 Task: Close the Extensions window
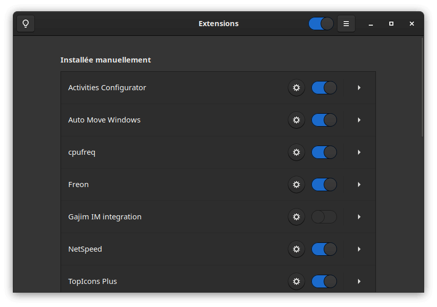[x=412, y=24]
